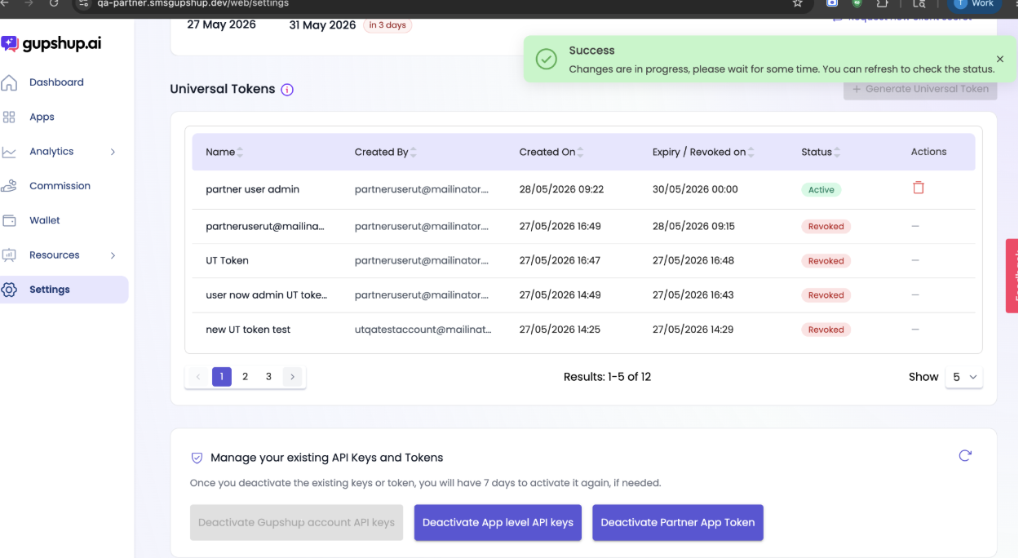The image size is (1023, 558).
Task: Click the Settings gear icon
Action: click(x=9, y=290)
